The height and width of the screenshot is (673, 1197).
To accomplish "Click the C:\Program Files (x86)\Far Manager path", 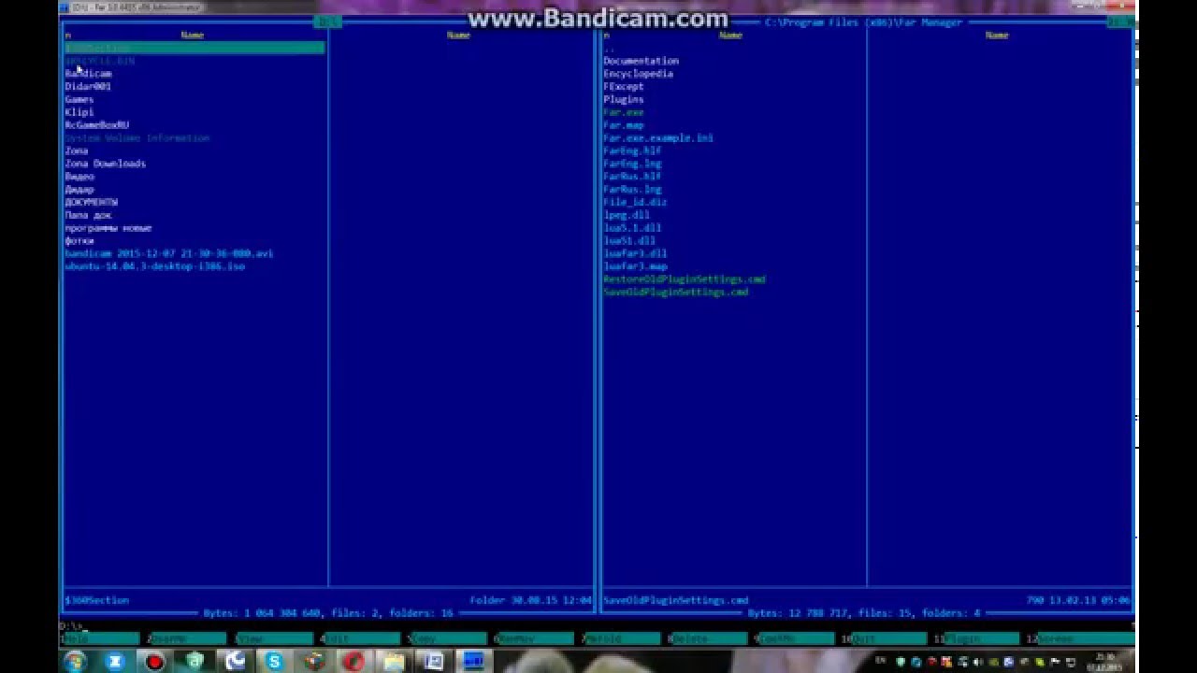I will pos(862,21).
